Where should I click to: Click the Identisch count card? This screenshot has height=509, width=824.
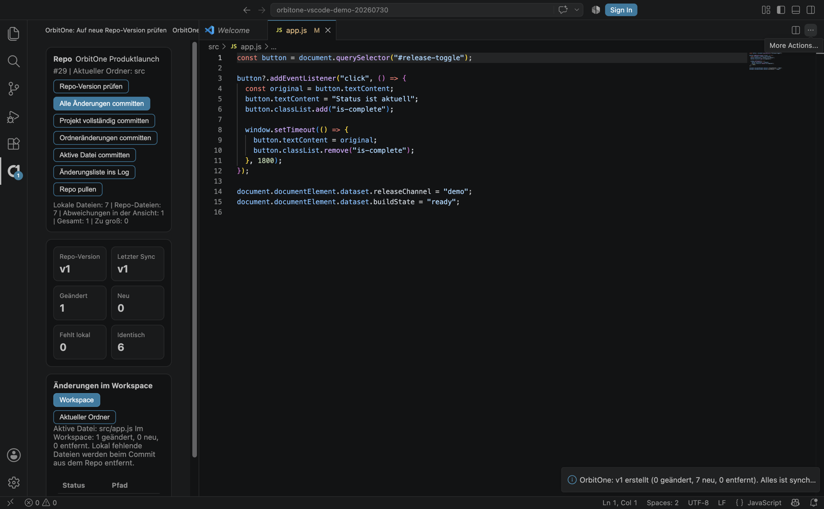tap(138, 342)
